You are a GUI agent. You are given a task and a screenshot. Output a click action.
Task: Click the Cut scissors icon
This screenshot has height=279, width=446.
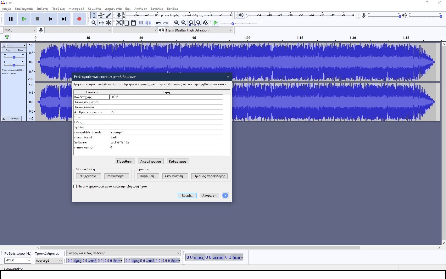tap(119, 23)
